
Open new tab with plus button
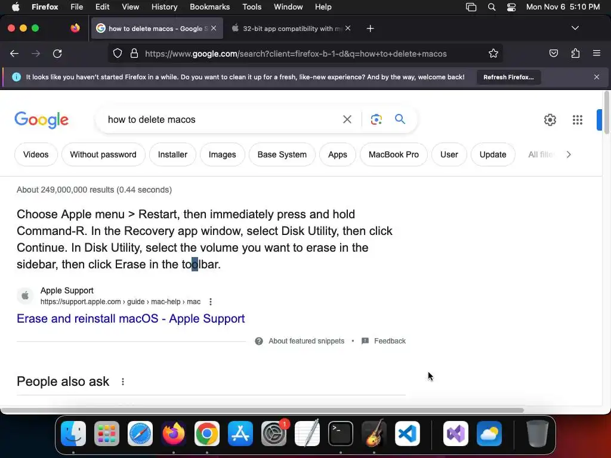(x=370, y=29)
